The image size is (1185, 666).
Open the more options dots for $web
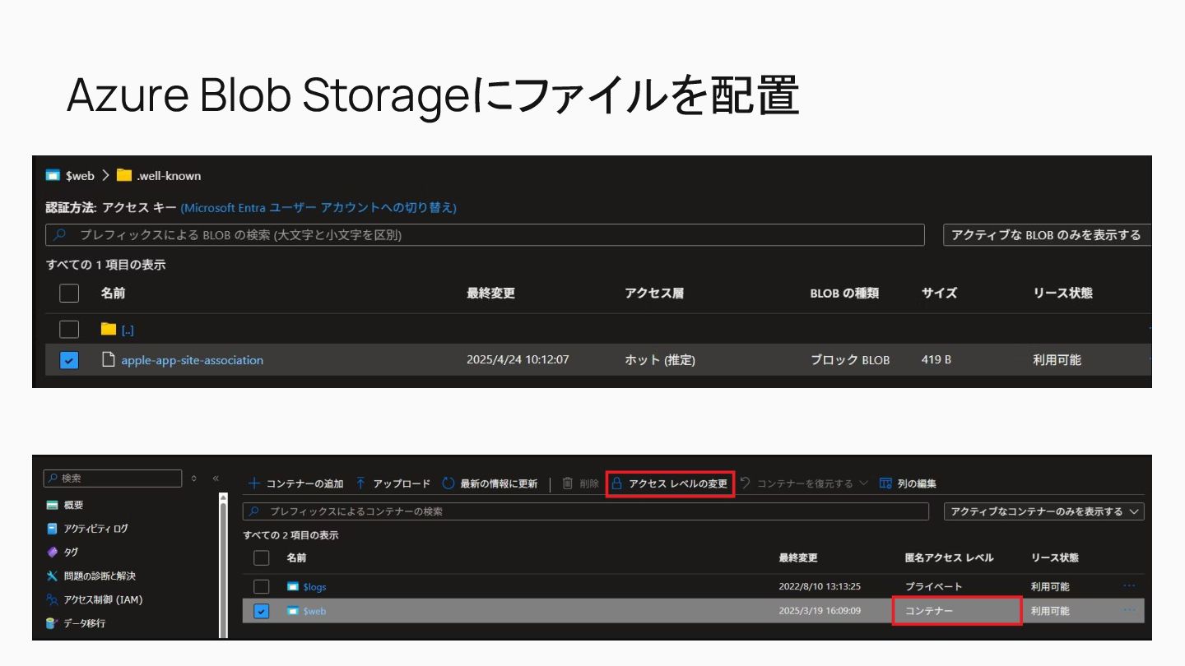(x=1129, y=610)
